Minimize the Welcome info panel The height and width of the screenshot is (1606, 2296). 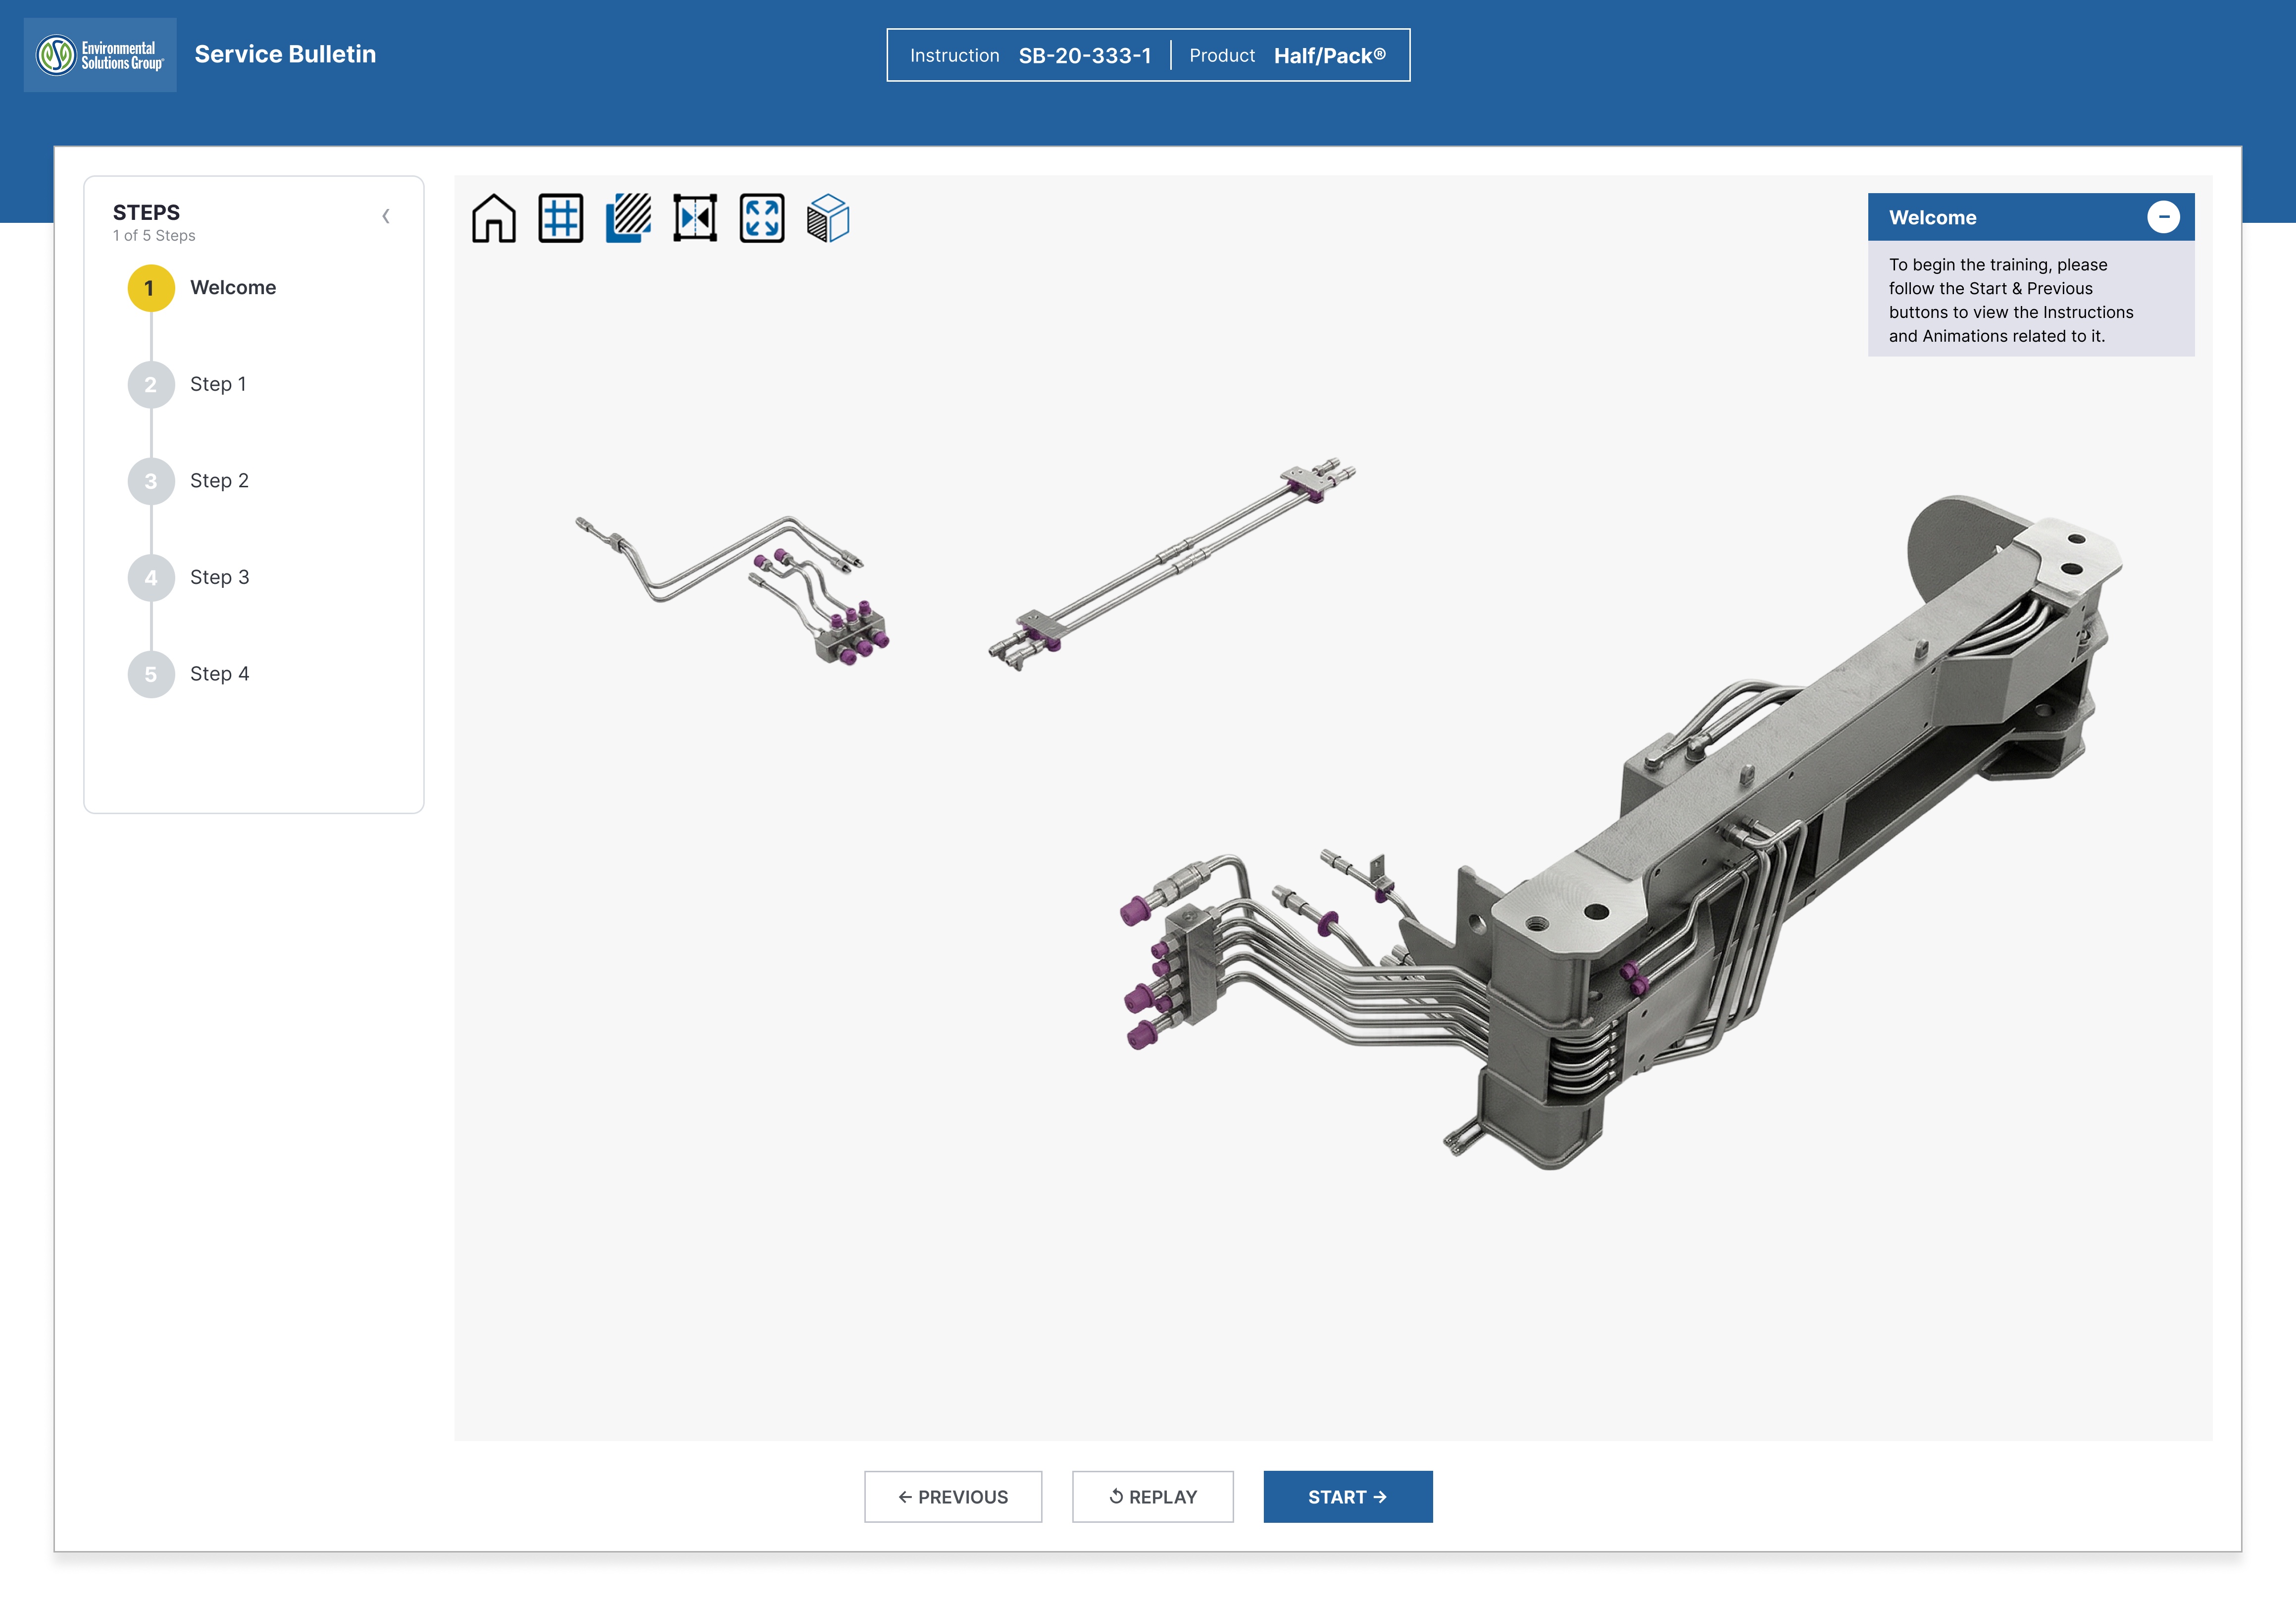2163,217
